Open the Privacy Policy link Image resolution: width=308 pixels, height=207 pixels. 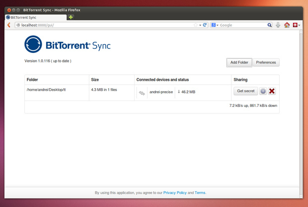click(x=175, y=193)
